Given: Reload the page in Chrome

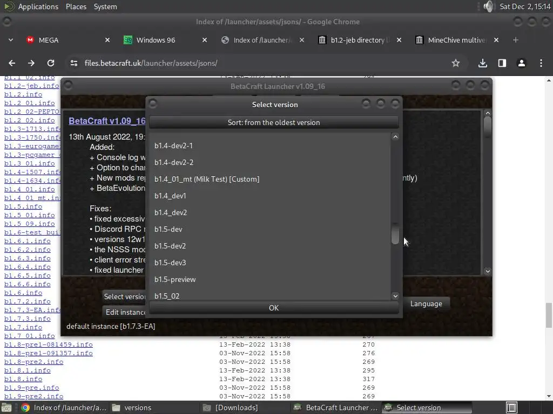Looking at the screenshot, I should pyautogui.click(x=51, y=63).
